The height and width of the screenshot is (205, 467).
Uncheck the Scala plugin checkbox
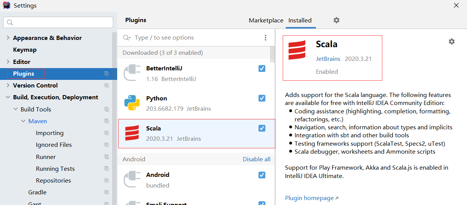point(262,128)
